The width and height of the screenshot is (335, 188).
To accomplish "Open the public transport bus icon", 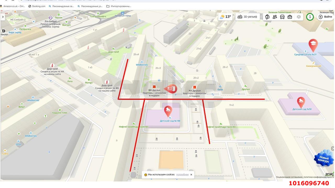I will 282,17.
